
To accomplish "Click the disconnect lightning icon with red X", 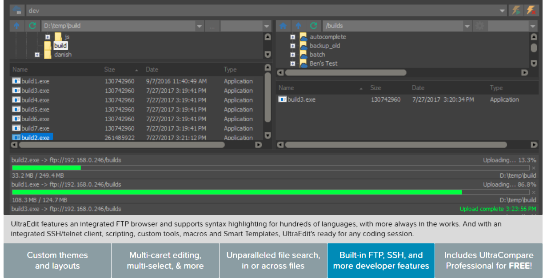I will click(531, 10).
